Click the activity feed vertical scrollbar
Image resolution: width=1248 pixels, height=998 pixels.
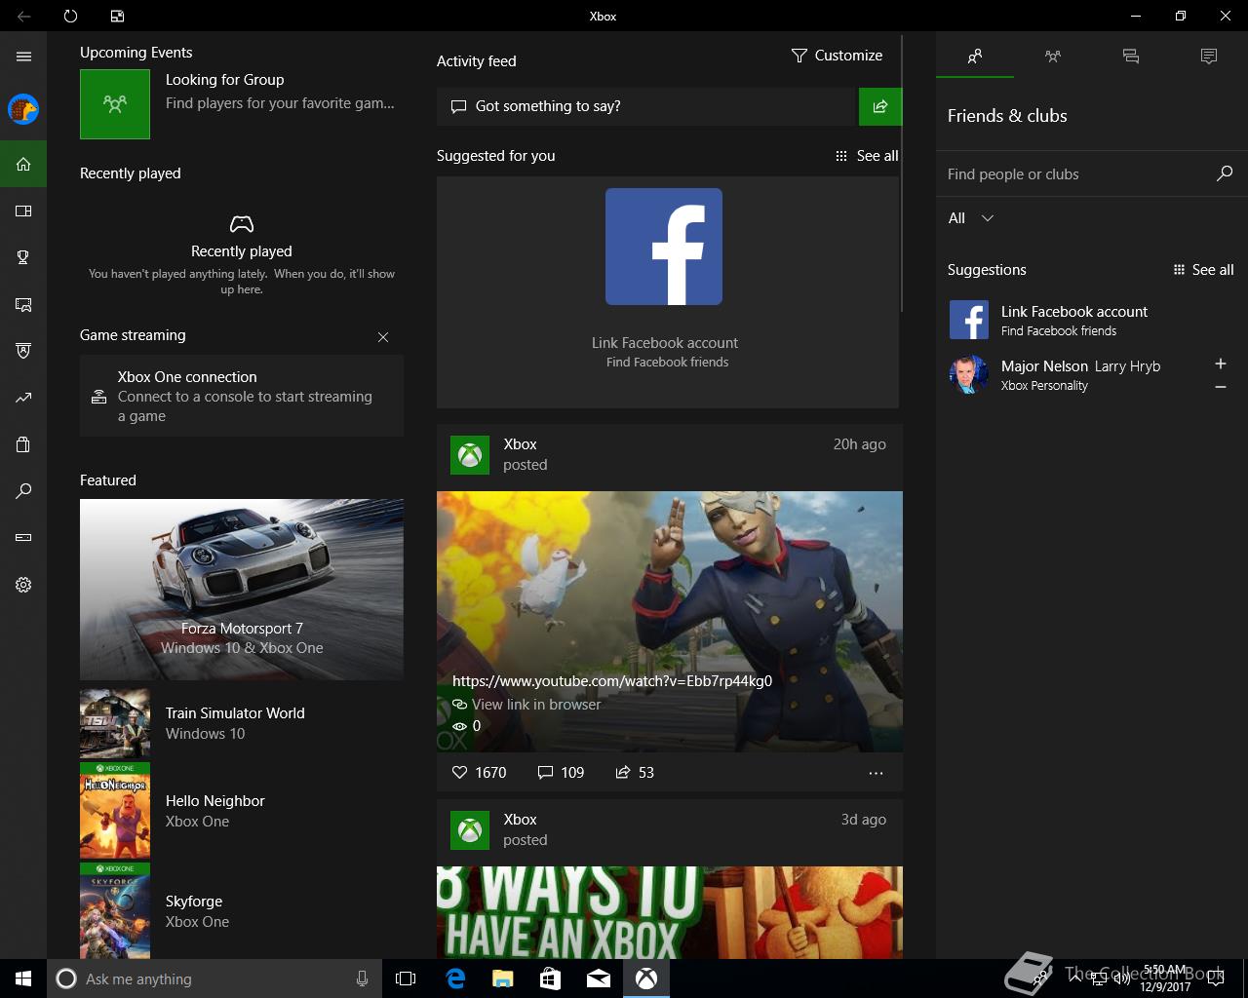coord(903,173)
